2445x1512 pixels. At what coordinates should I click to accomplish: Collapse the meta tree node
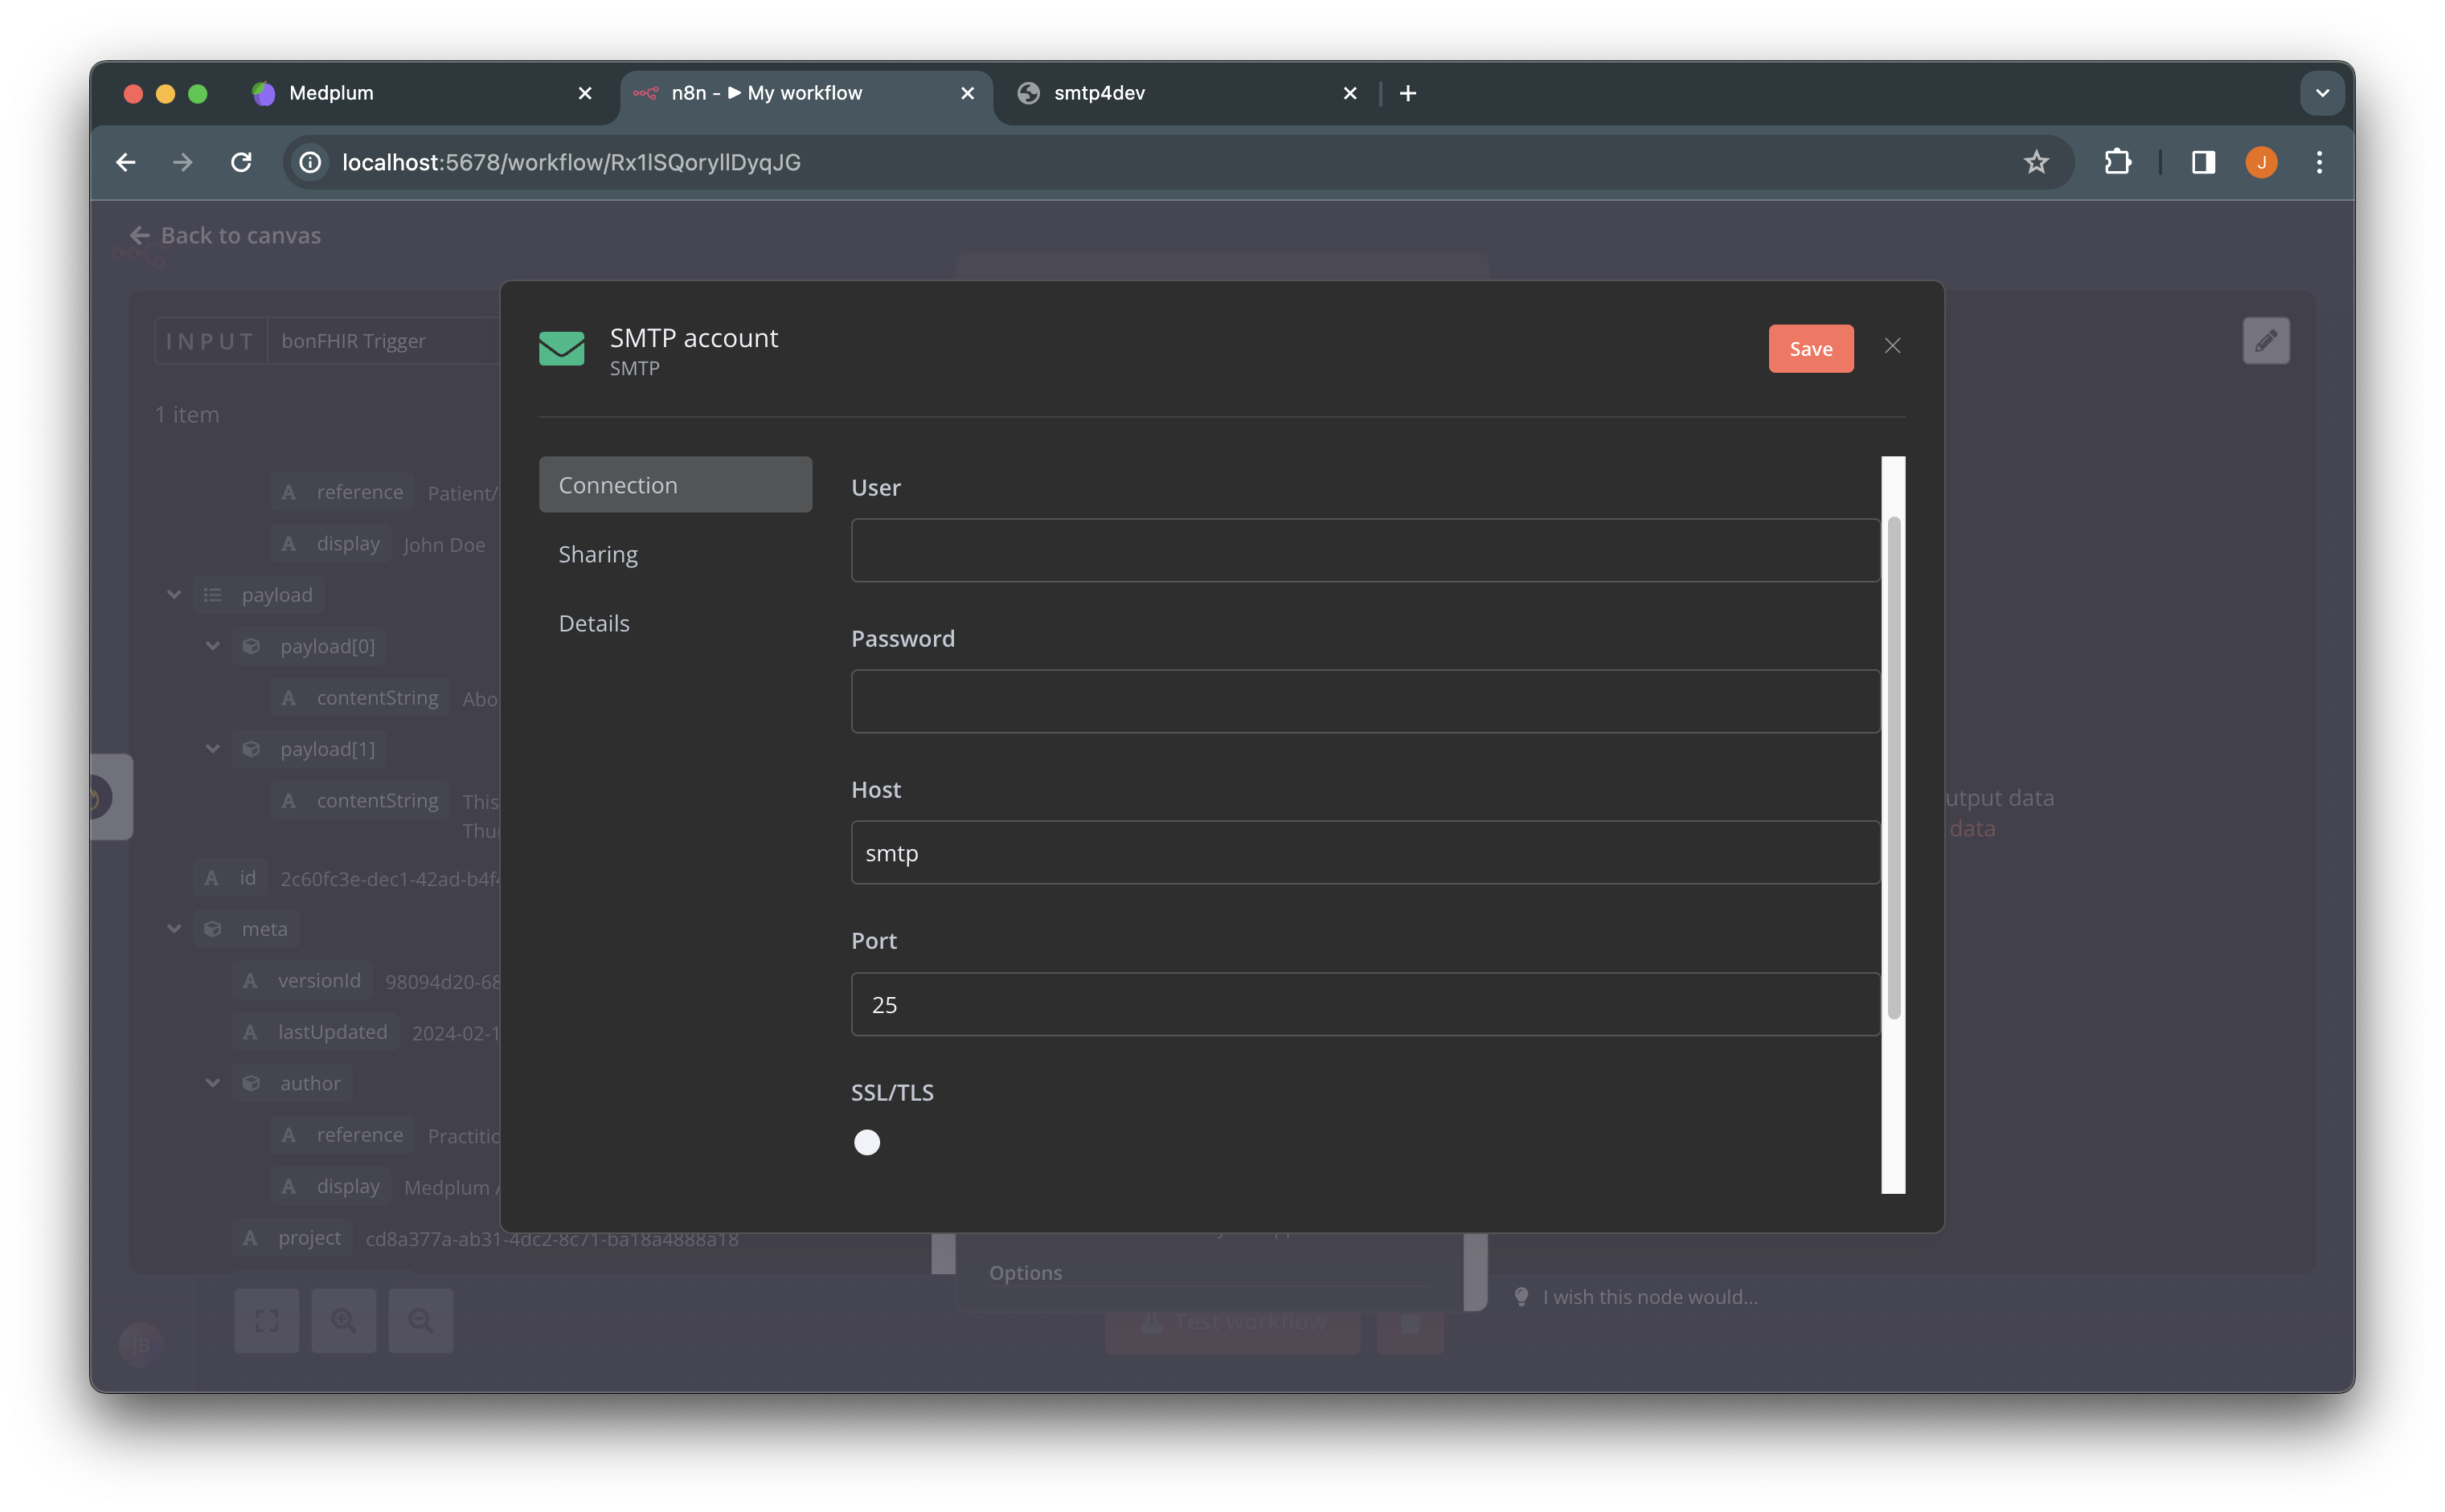click(x=174, y=929)
